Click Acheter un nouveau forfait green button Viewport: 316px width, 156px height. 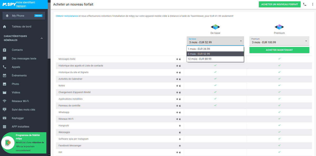tap(280, 4)
